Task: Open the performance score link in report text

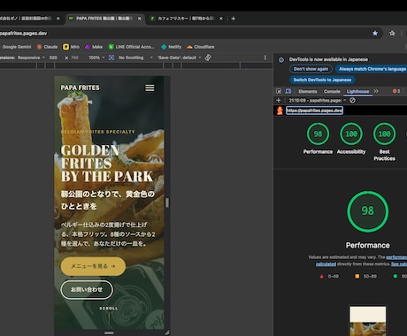Action: pos(396,257)
